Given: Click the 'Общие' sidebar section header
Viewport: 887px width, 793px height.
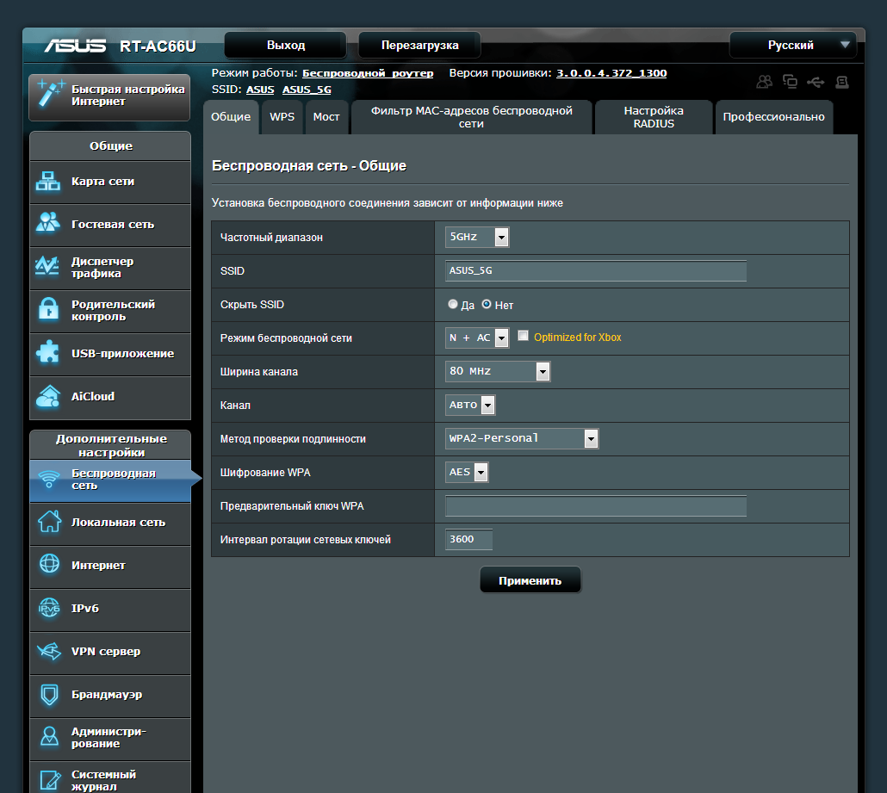Looking at the screenshot, I should [111, 146].
